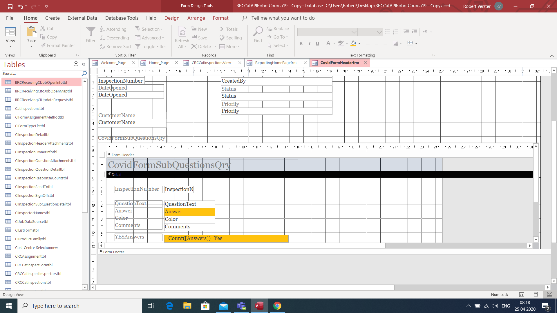
Task: Click the background fill color swatch
Action: tap(353, 43)
